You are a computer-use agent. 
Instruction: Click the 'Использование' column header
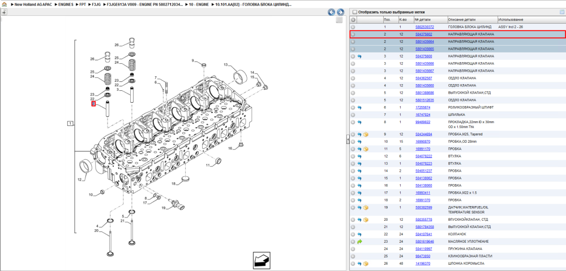point(531,19)
